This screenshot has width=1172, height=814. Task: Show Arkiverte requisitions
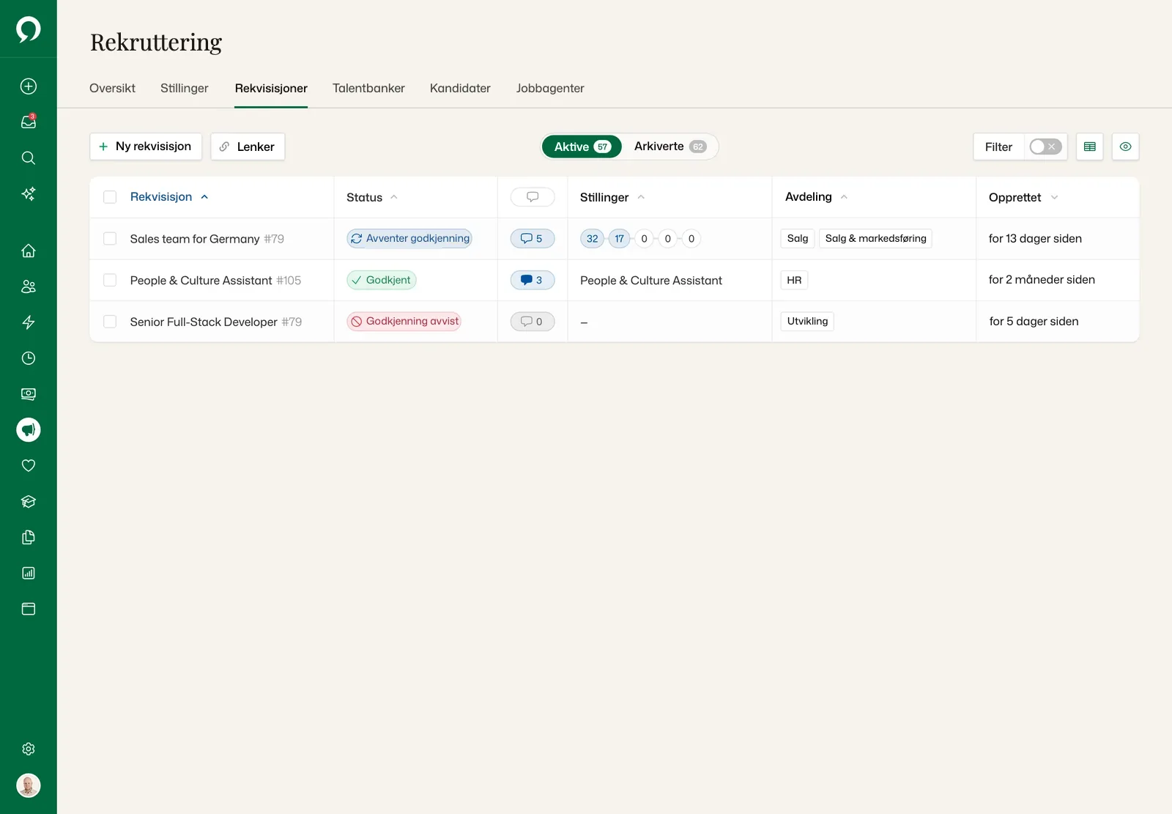coord(670,147)
